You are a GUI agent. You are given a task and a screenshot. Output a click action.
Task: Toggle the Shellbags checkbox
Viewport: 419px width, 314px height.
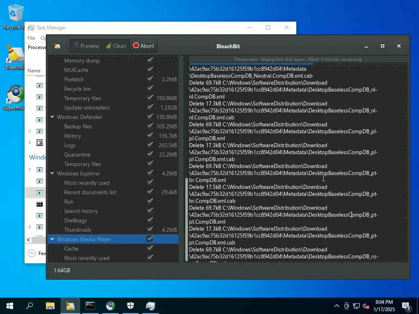coord(150,220)
